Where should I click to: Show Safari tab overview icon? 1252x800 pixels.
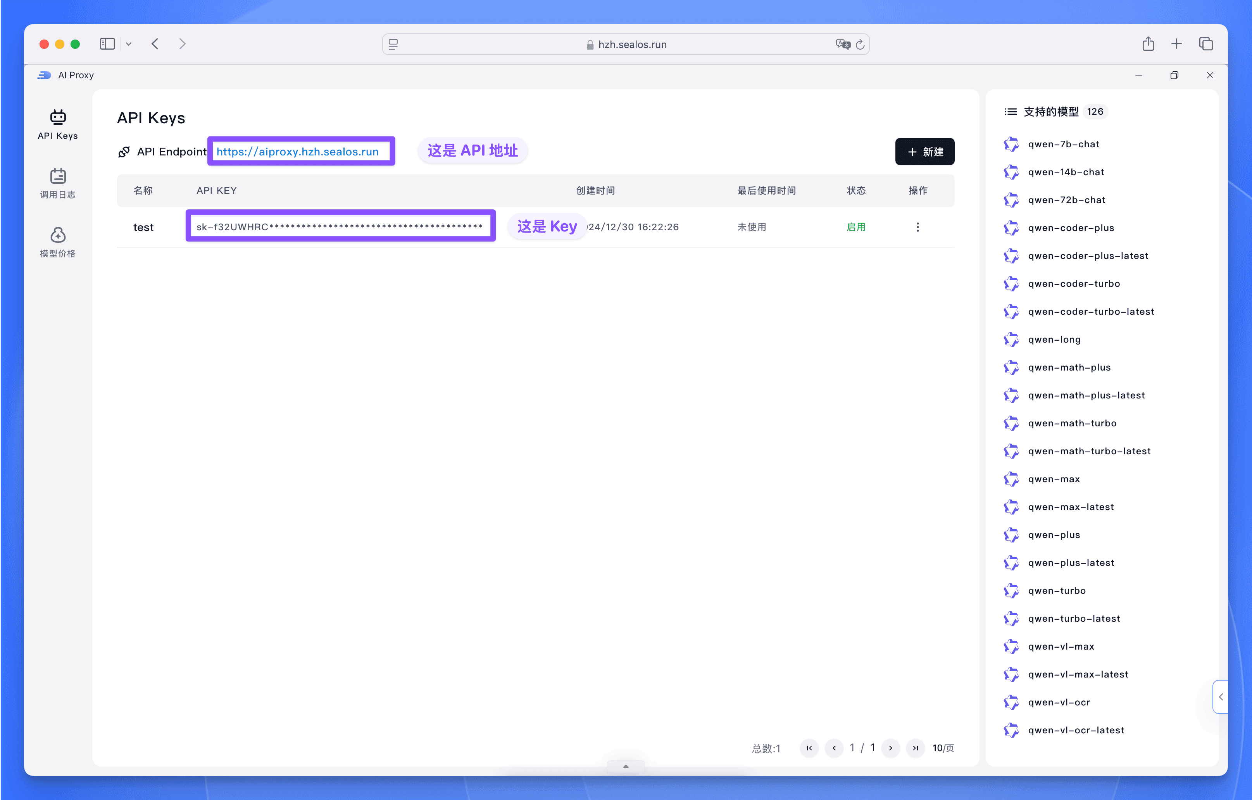click(x=1206, y=44)
